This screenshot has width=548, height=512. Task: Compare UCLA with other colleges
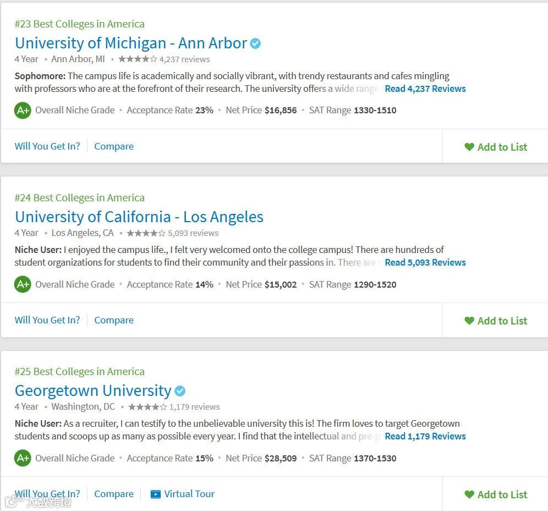click(114, 320)
